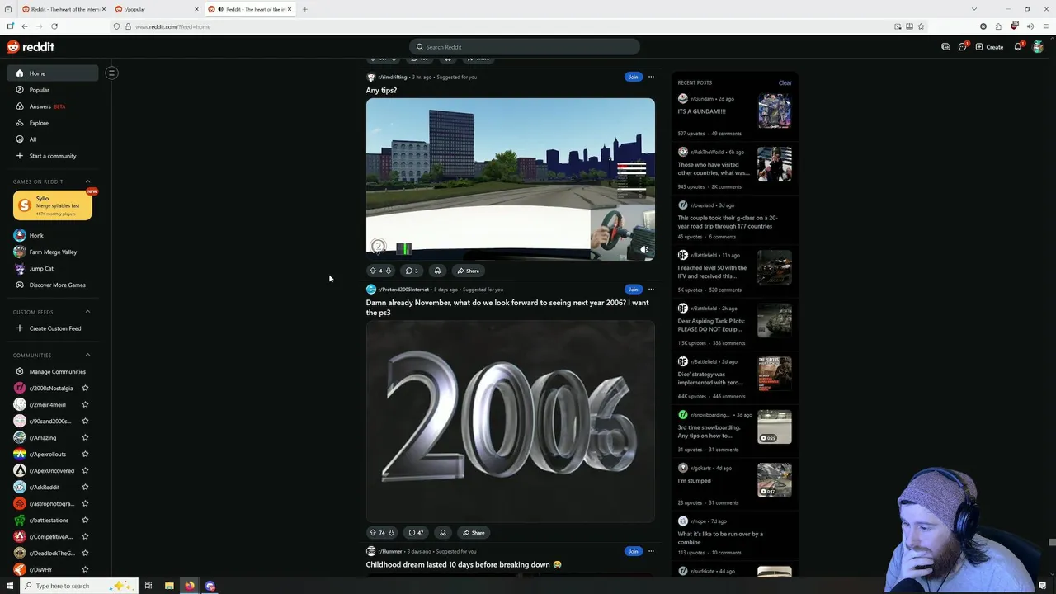The height and width of the screenshot is (594, 1056).
Task: Upvote the 'Any tips?' post
Action: coord(373,271)
